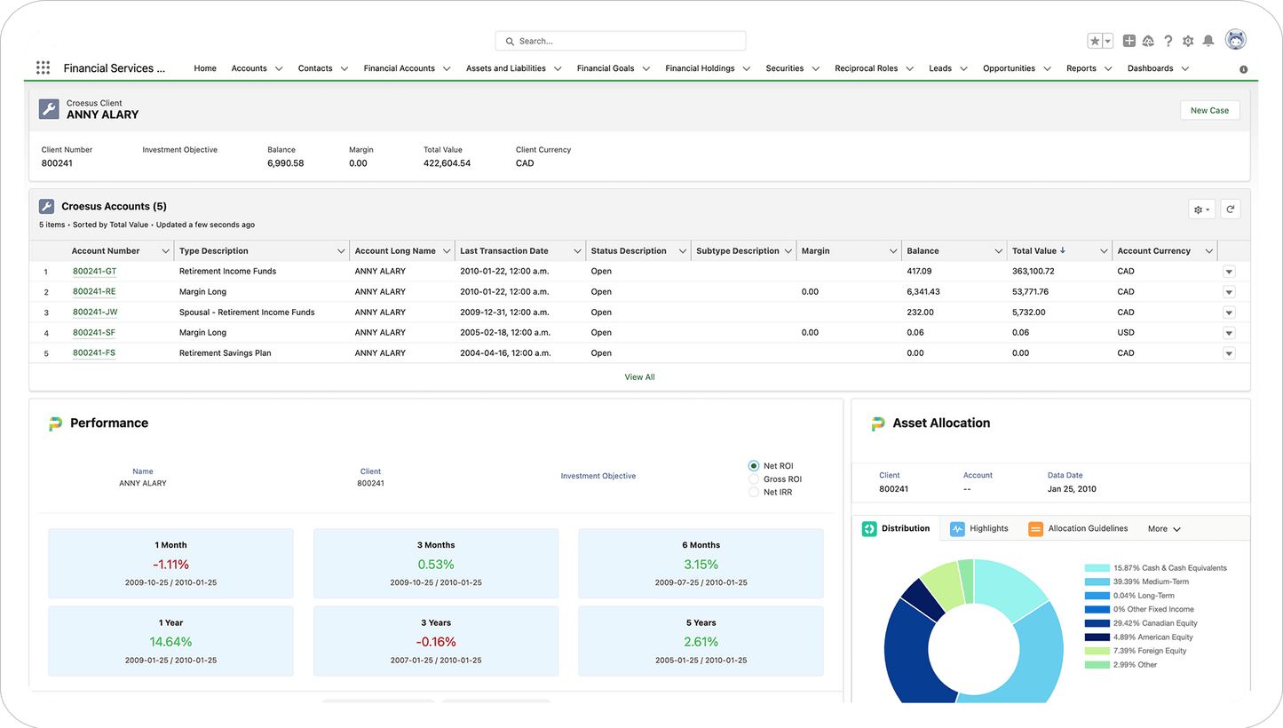Screen dimensions: 1283x728
Task: Open the notifications bell
Action: [x=1208, y=41]
